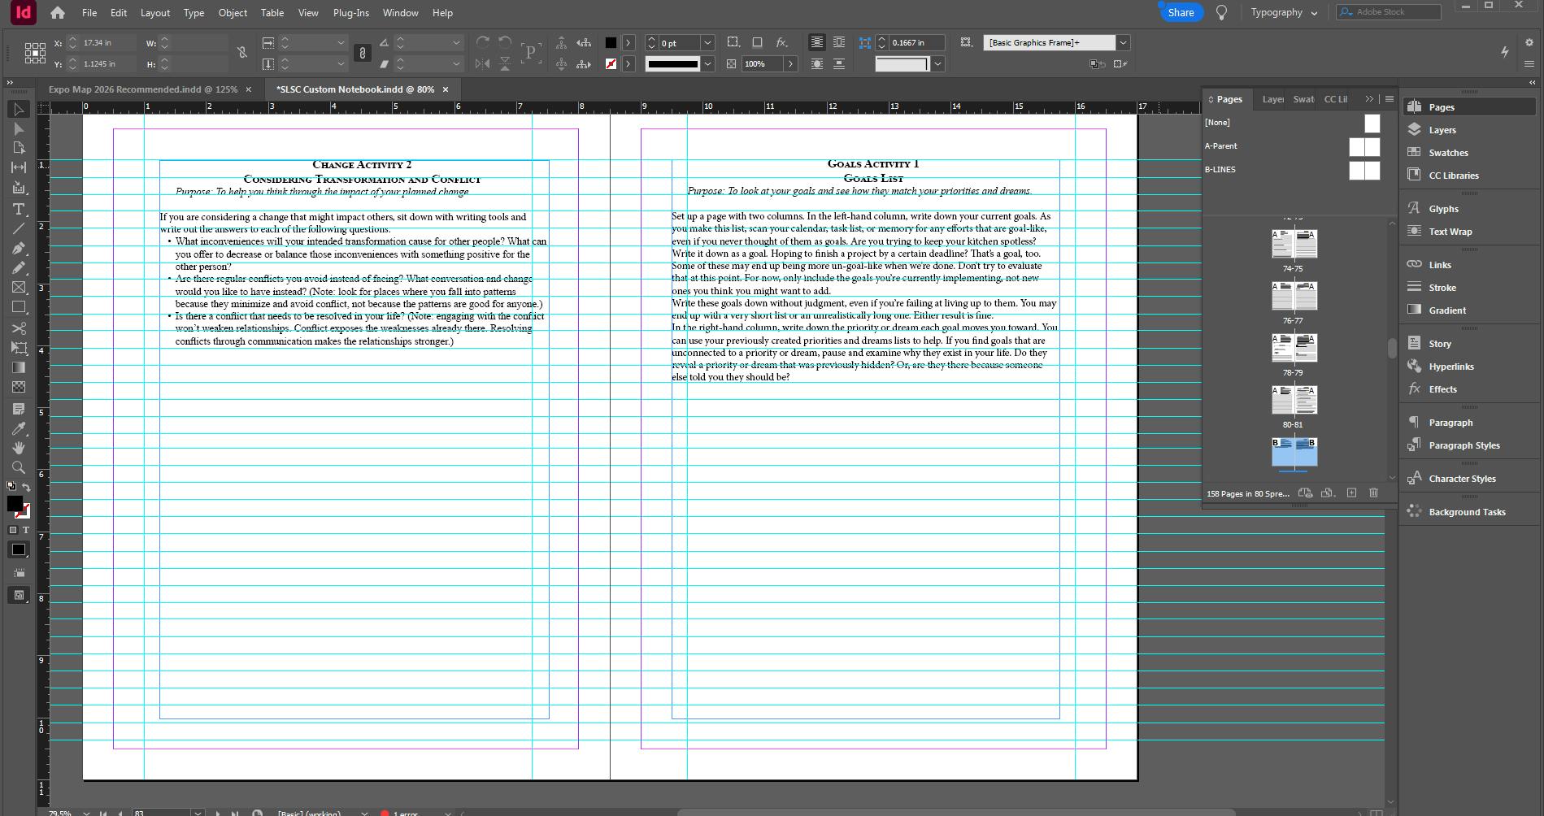Choose the Hand tool
The image size is (1544, 816).
(18, 448)
